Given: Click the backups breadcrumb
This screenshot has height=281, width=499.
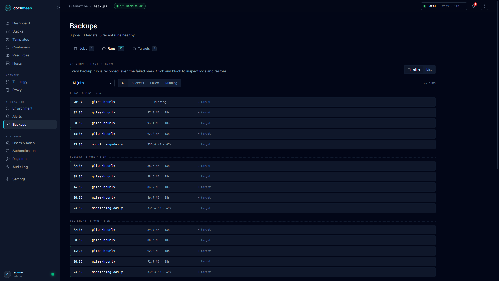Looking at the screenshot, I should coord(100,6).
